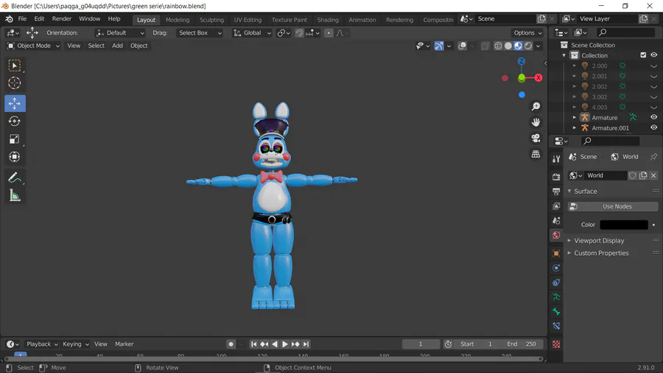
Task: Click the X axis on navigation gizmo
Action: (539, 78)
